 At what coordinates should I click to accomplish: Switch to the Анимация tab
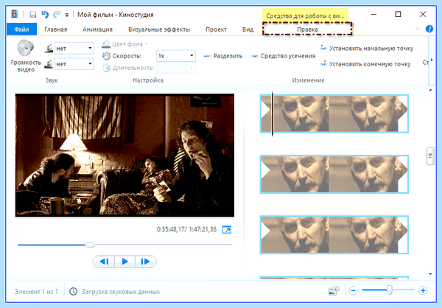click(x=97, y=29)
